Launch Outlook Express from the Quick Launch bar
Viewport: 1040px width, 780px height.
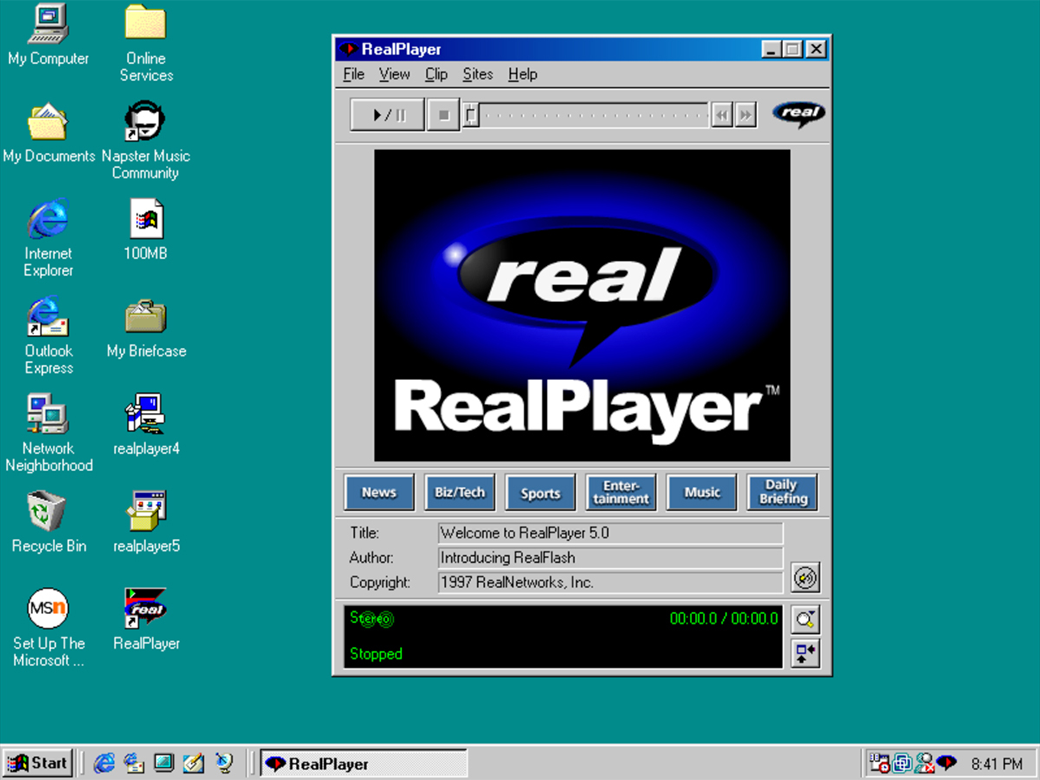pos(133,763)
